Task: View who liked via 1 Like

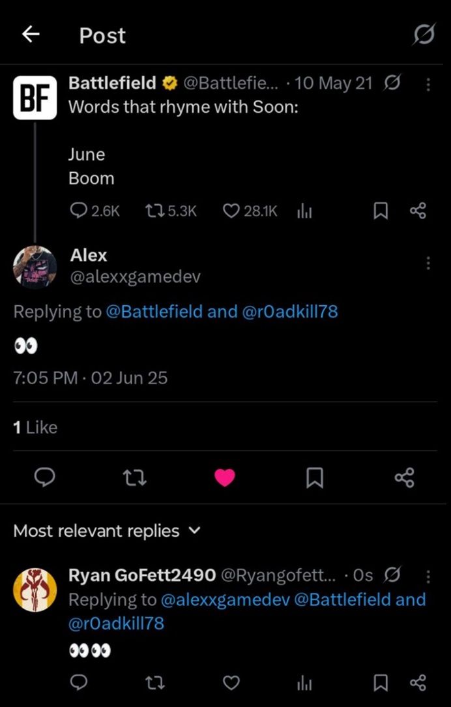Action: point(35,427)
